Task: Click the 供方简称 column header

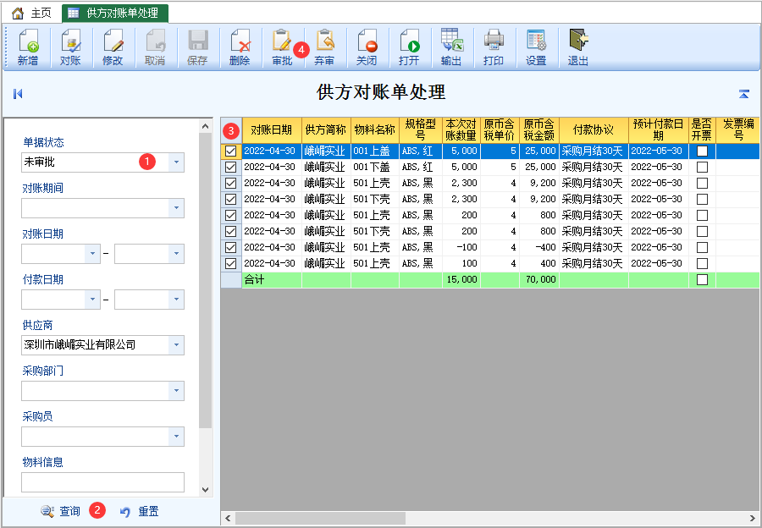Action: (326, 129)
